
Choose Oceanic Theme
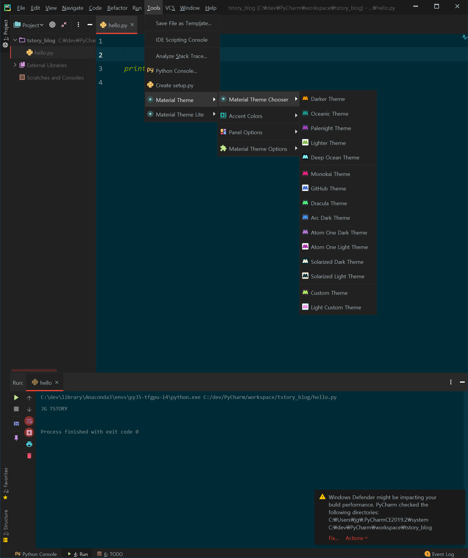click(338, 114)
